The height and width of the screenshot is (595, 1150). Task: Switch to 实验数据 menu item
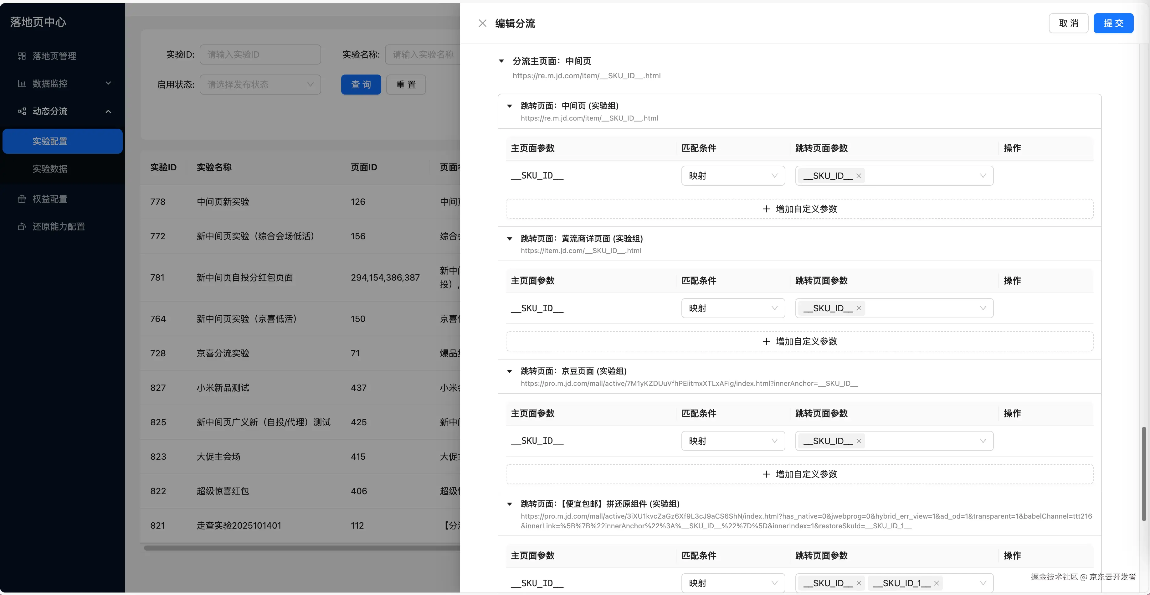pos(50,169)
